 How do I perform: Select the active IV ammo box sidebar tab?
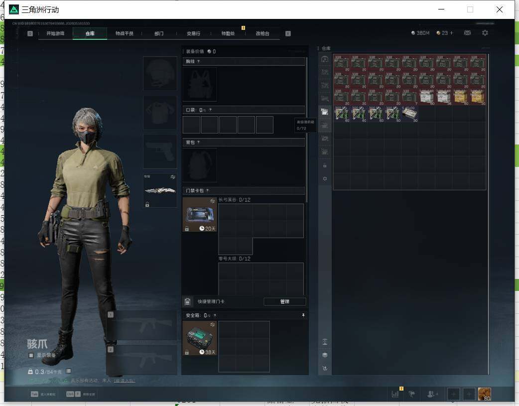(x=325, y=112)
